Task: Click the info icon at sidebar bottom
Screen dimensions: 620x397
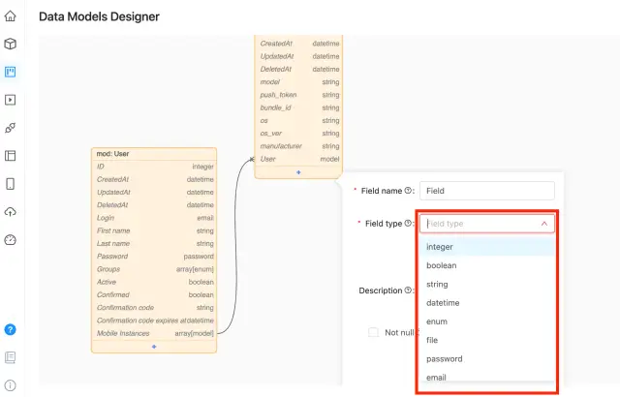Action: [11, 385]
